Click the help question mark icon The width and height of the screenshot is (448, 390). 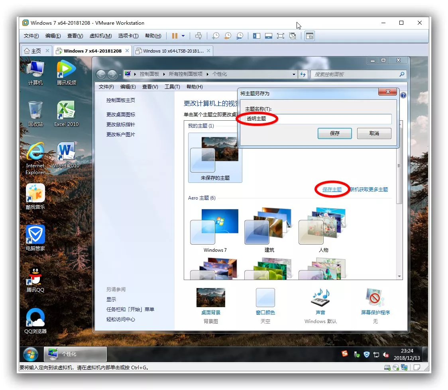tap(403, 95)
